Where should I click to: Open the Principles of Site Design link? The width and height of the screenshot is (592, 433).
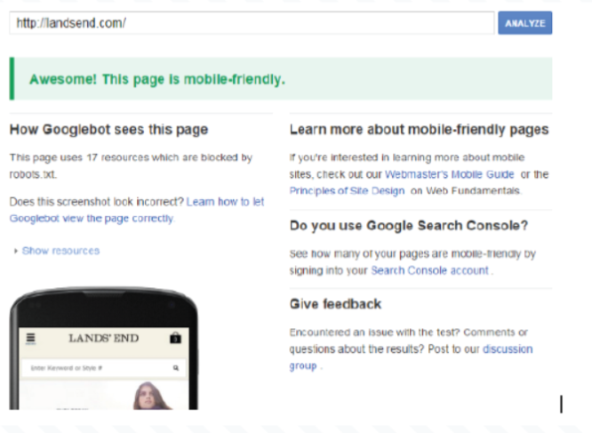347,190
